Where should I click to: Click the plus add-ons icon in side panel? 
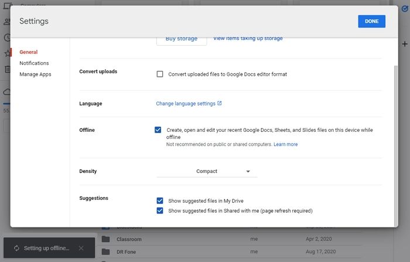[x=404, y=44]
